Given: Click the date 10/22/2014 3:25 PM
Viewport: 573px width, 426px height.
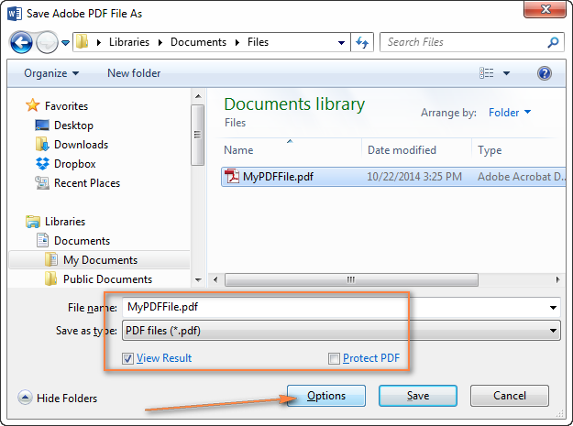Looking at the screenshot, I should point(414,177).
